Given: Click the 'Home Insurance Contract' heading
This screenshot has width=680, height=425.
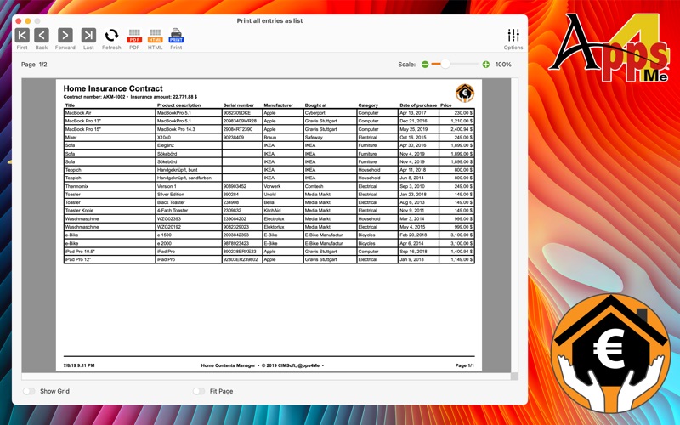Looking at the screenshot, I should click(x=113, y=88).
